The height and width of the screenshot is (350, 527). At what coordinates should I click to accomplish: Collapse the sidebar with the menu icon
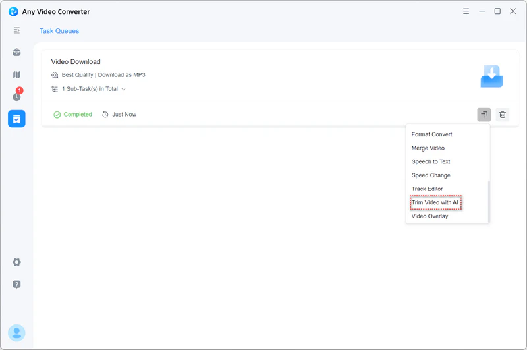click(16, 30)
